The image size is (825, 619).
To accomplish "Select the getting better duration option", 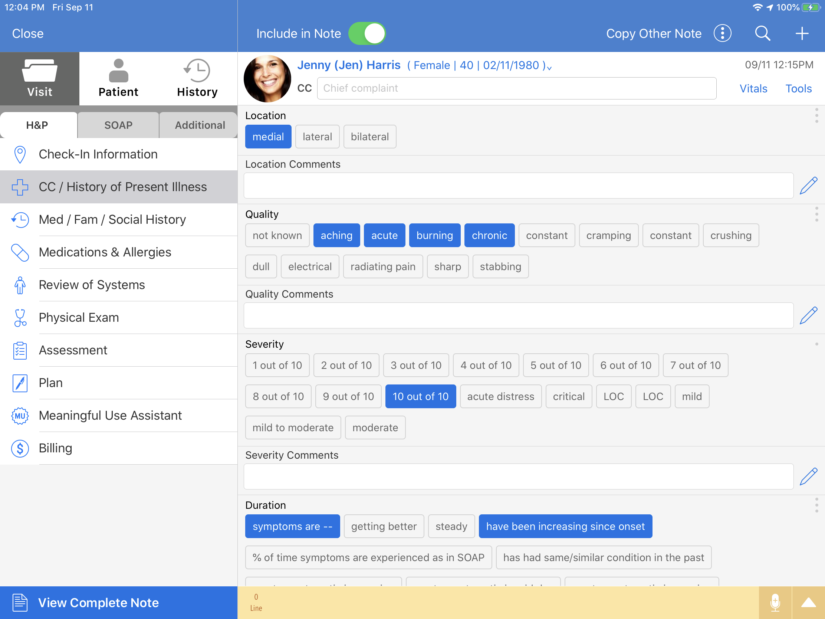I will (384, 526).
